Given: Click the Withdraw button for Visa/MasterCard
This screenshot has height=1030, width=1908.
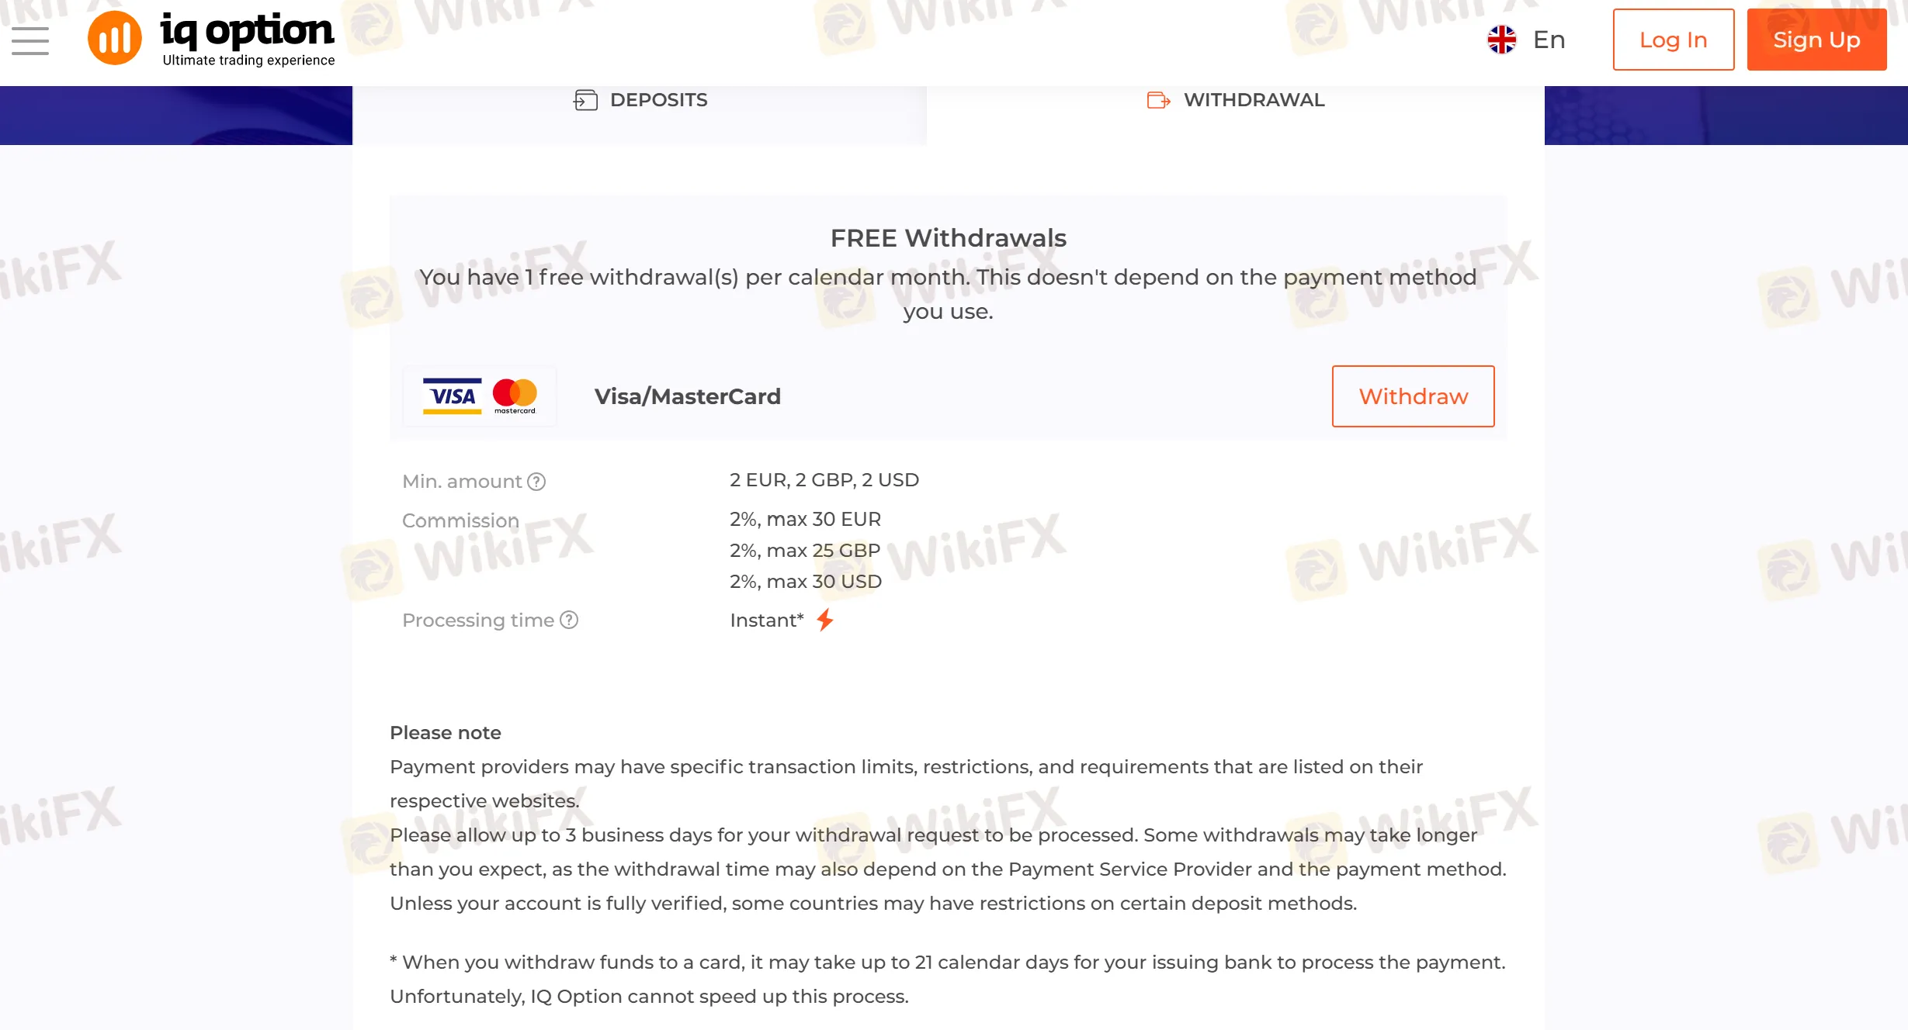Looking at the screenshot, I should click(x=1414, y=396).
